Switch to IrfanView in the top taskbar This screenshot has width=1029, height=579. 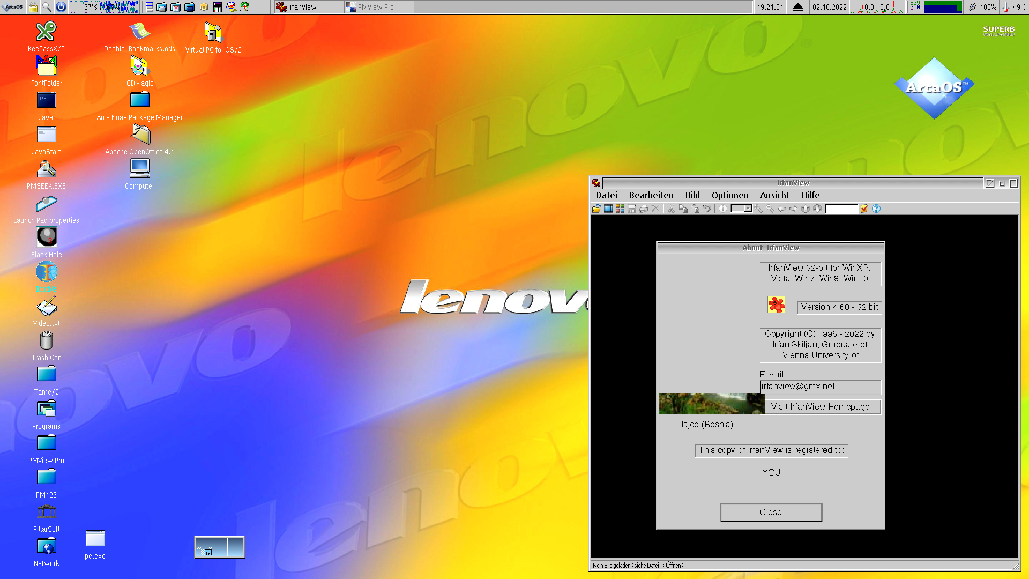point(309,7)
